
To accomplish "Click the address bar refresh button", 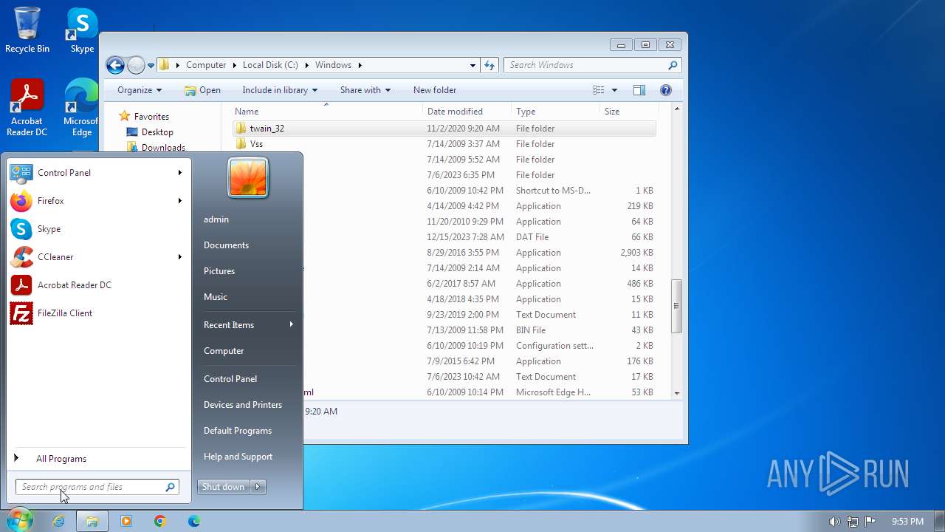I will coord(489,65).
